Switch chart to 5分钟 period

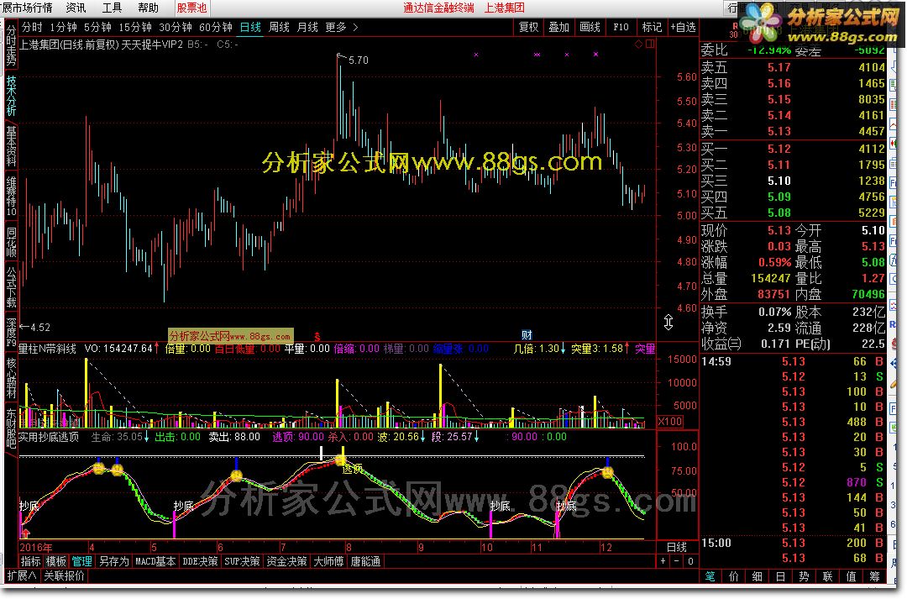click(x=97, y=27)
